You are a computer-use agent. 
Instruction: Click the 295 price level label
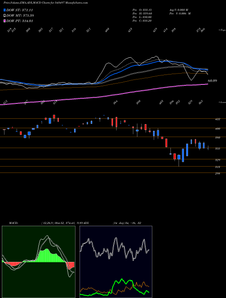217,173
